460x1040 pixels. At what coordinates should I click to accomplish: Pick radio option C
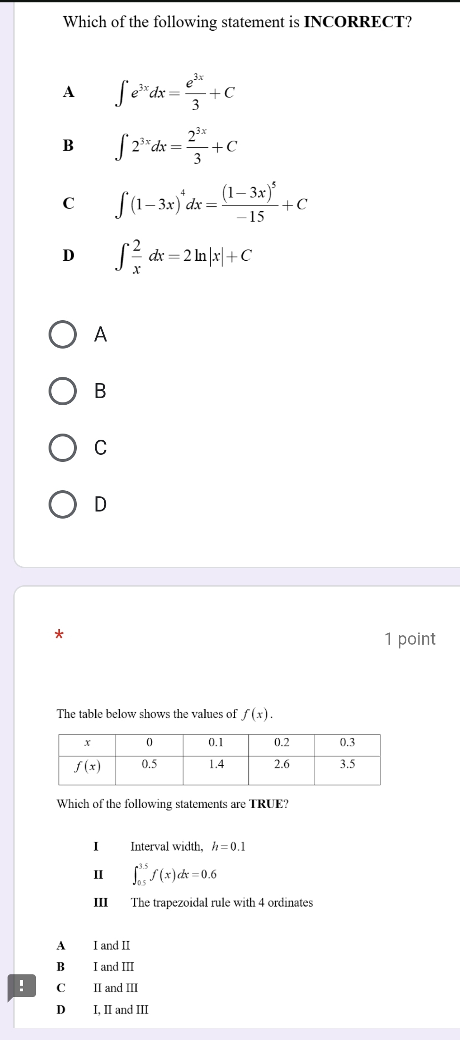point(63,448)
